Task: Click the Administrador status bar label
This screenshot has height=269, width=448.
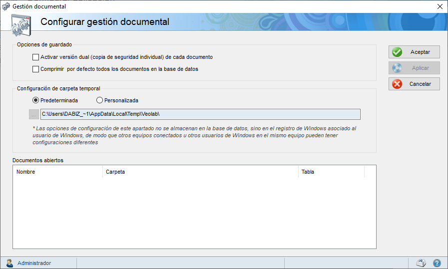Action: point(34,263)
